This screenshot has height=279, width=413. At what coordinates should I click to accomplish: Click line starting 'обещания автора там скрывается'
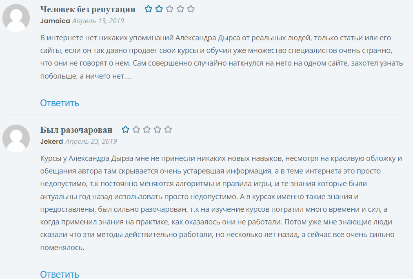click(x=211, y=171)
